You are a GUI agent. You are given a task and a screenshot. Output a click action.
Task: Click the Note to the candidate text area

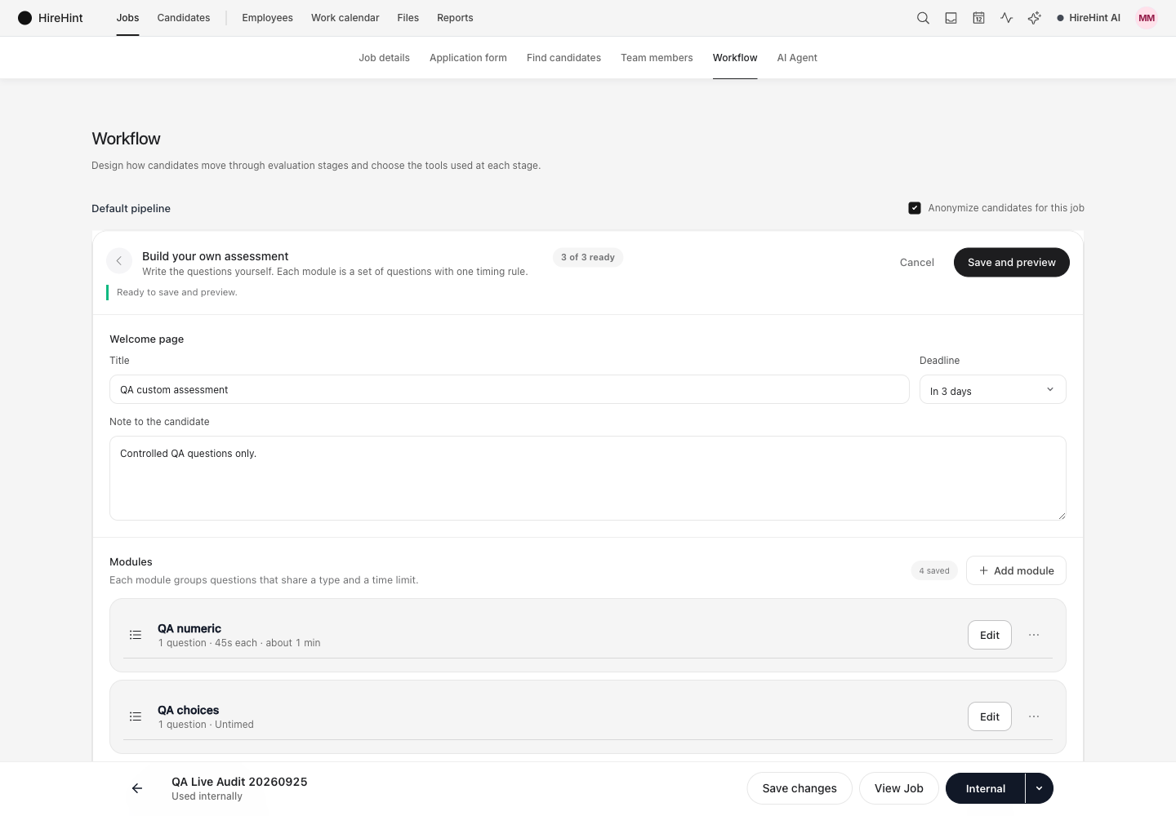[588, 478]
